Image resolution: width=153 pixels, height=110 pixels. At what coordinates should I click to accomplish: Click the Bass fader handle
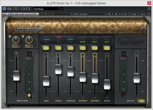pyautogui.click(x=46, y=81)
